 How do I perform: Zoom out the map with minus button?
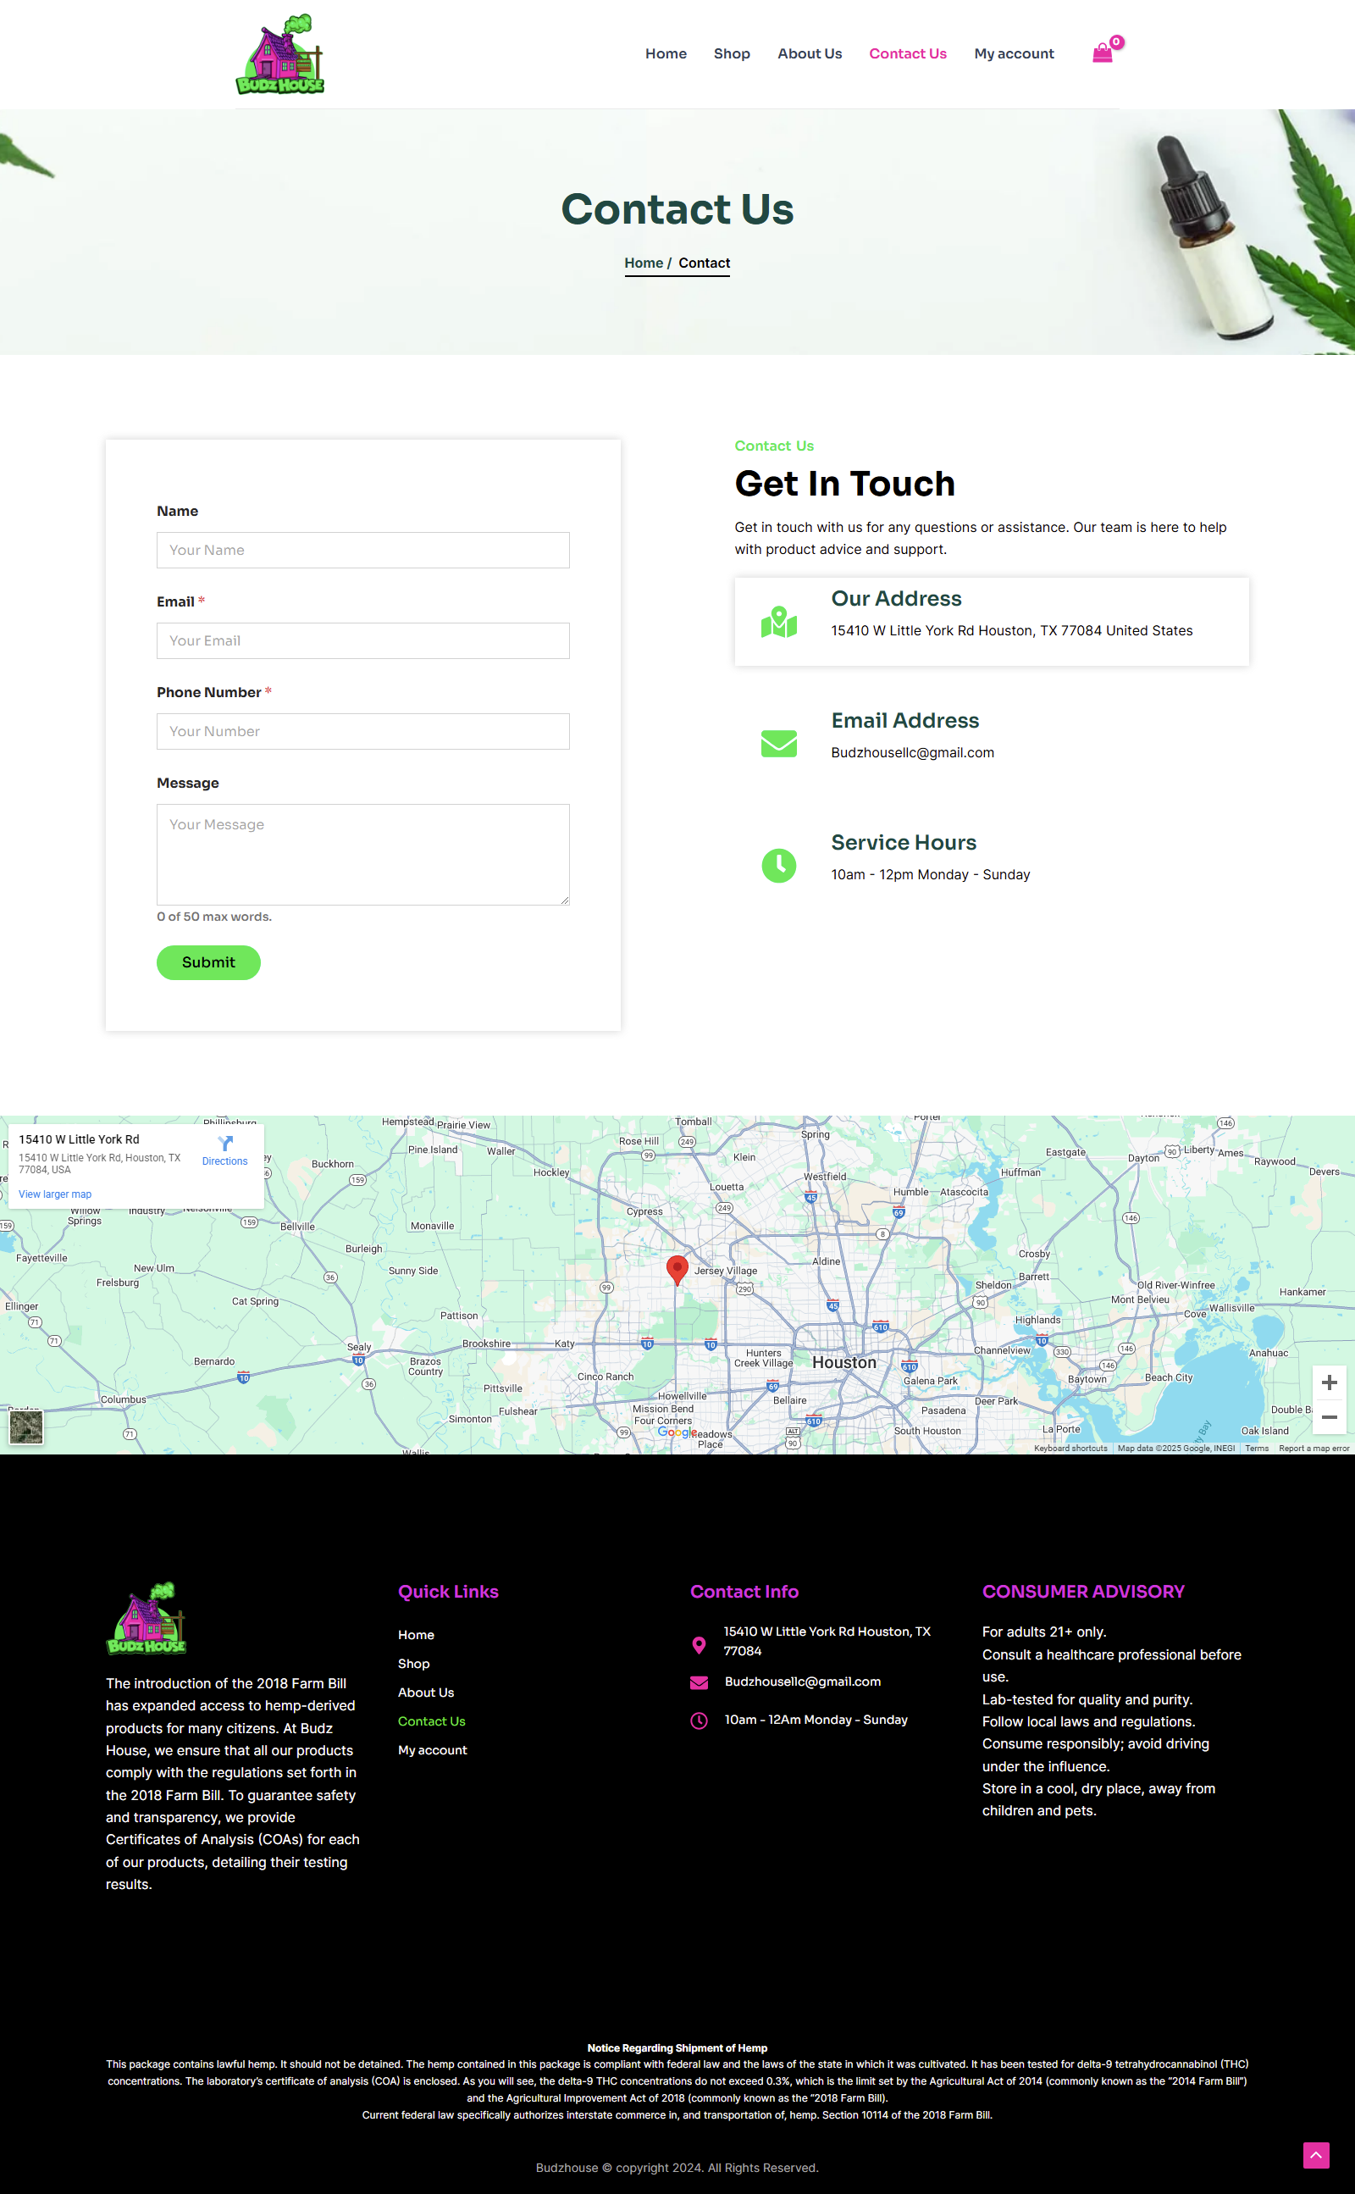coord(1329,1417)
